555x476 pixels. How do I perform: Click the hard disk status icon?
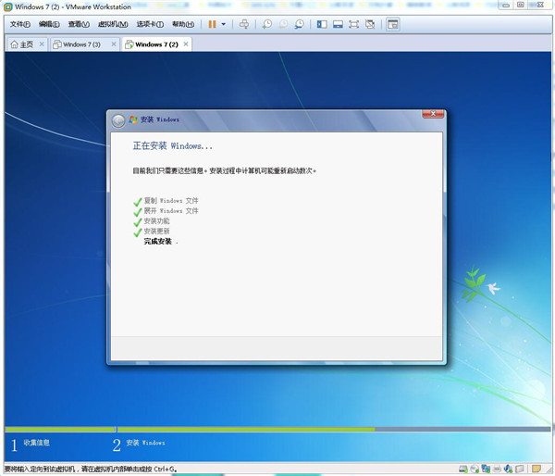pyautogui.click(x=463, y=469)
